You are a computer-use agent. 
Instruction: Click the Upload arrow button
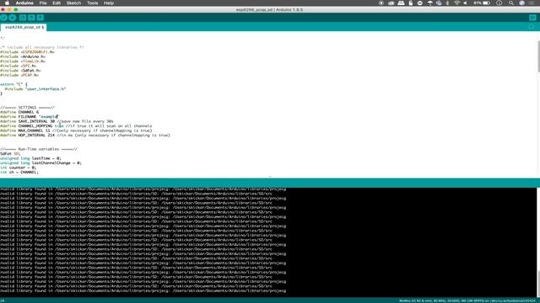(x=13, y=18)
